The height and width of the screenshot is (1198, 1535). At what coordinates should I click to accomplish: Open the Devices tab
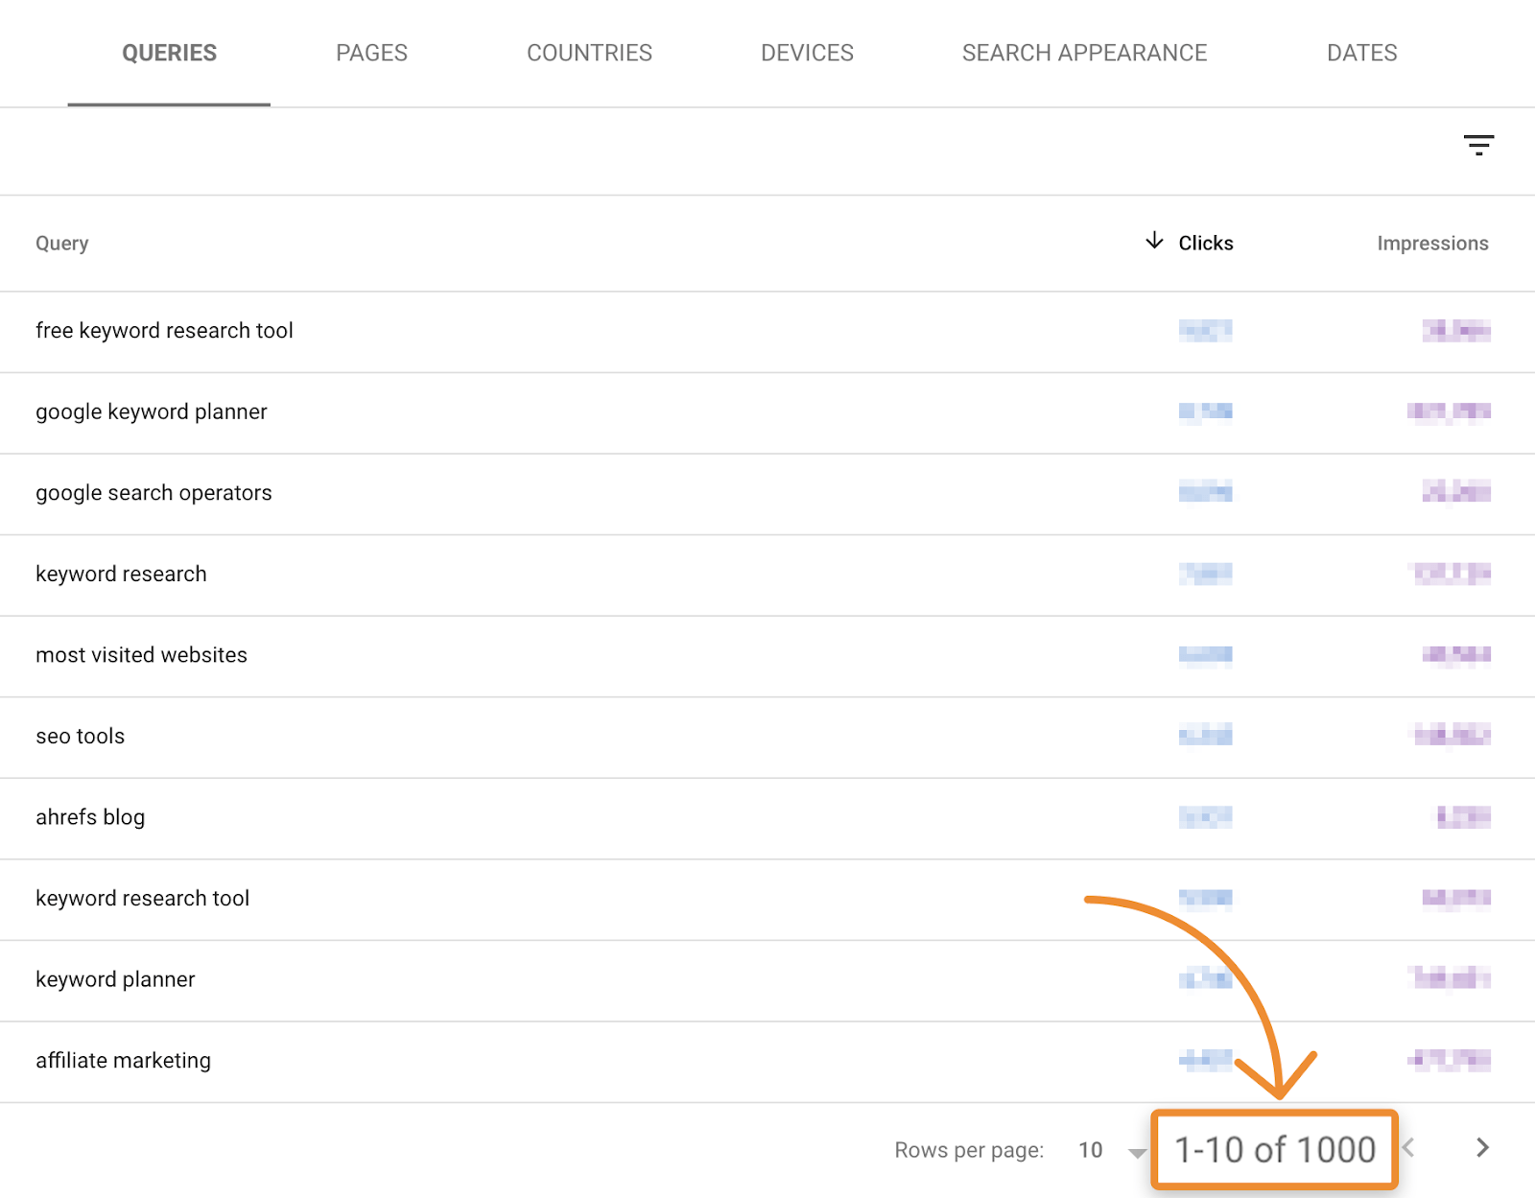(807, 53)
